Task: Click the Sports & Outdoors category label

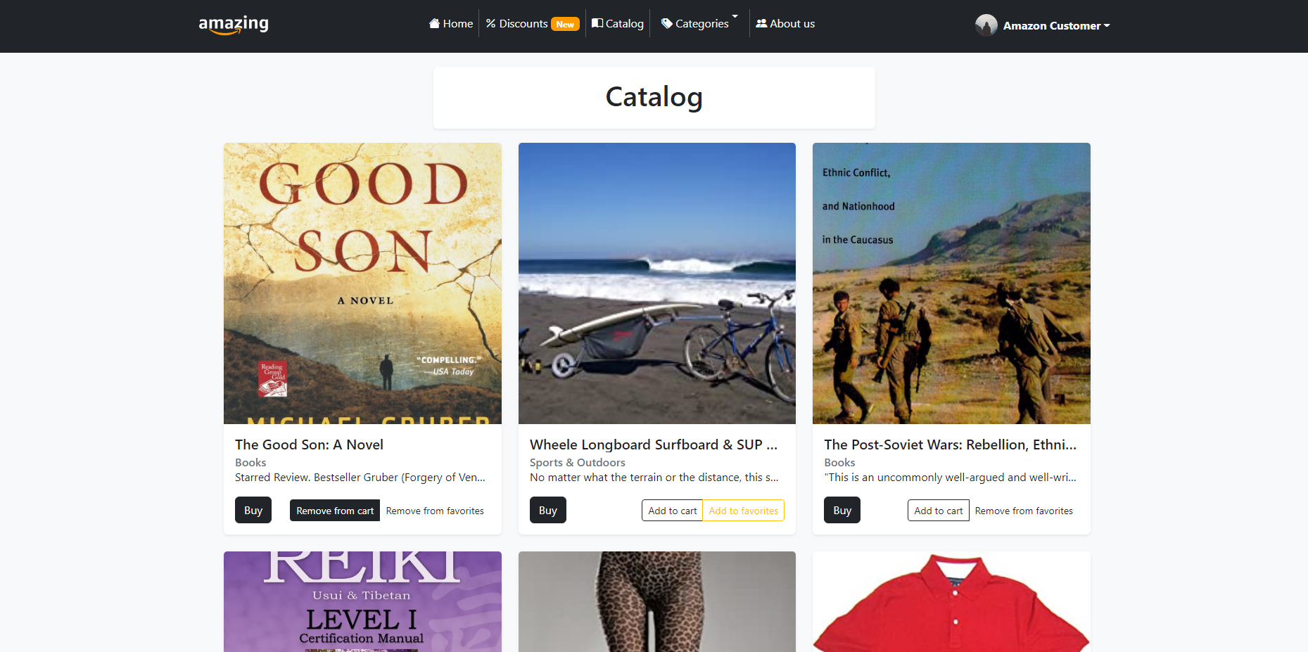Action: pos(578,462)
